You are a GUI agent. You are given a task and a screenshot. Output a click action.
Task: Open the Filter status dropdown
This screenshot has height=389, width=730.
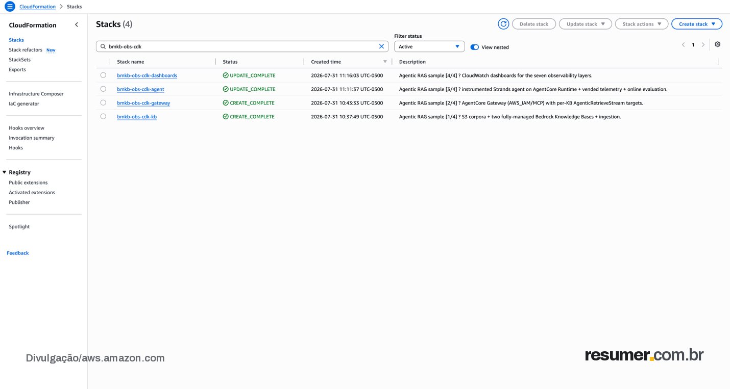(x=429, y=46)
